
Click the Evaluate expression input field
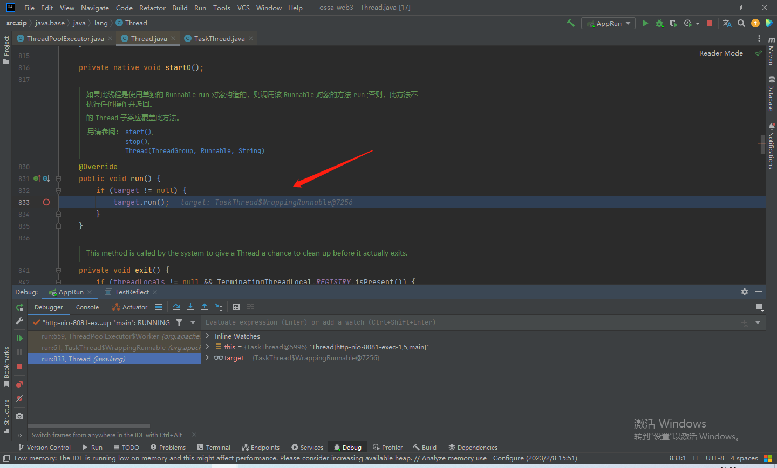469,322
